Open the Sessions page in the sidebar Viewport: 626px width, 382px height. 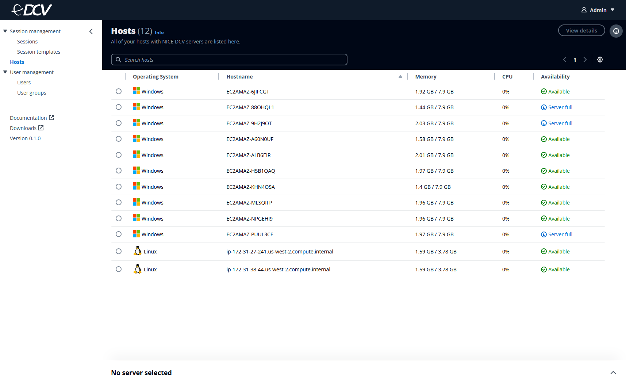[27, 41]
